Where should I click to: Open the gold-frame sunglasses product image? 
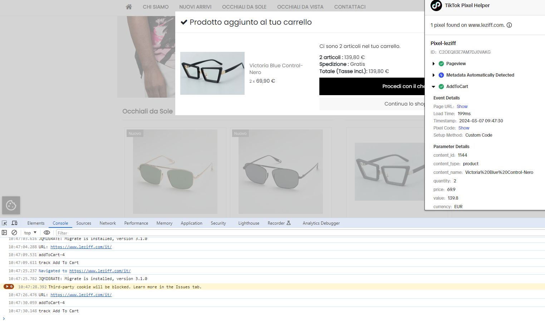[175, 172]
